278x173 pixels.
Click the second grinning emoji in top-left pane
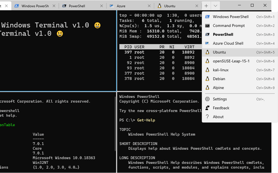pyautogui.click(x=60, y=34)
